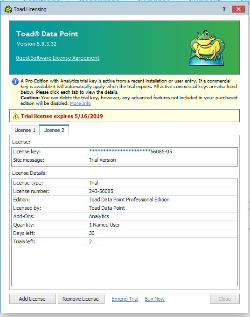The height and width of the screenshot is (317, 250).
Task: Select the license key value ending 56085-05
Action: click(131, 152)
